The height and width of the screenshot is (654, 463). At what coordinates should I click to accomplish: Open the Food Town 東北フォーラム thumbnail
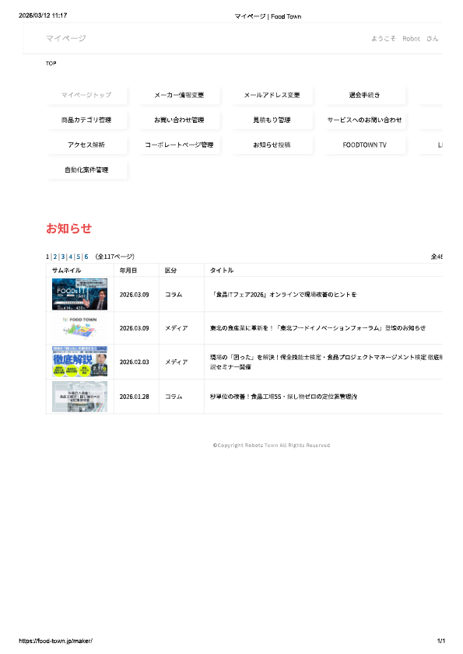point(79,328)
